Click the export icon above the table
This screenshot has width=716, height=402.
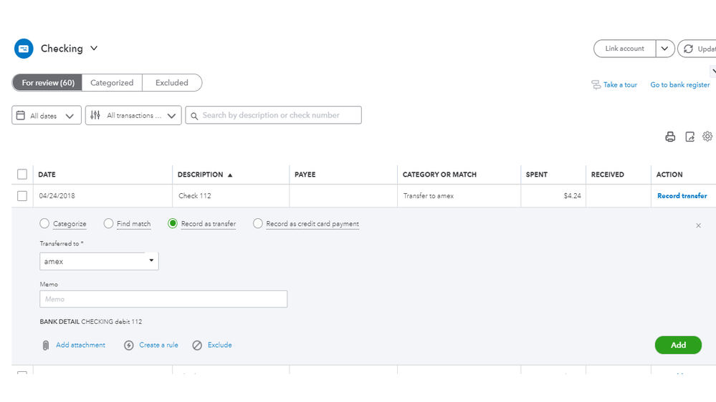click(689, 137)
